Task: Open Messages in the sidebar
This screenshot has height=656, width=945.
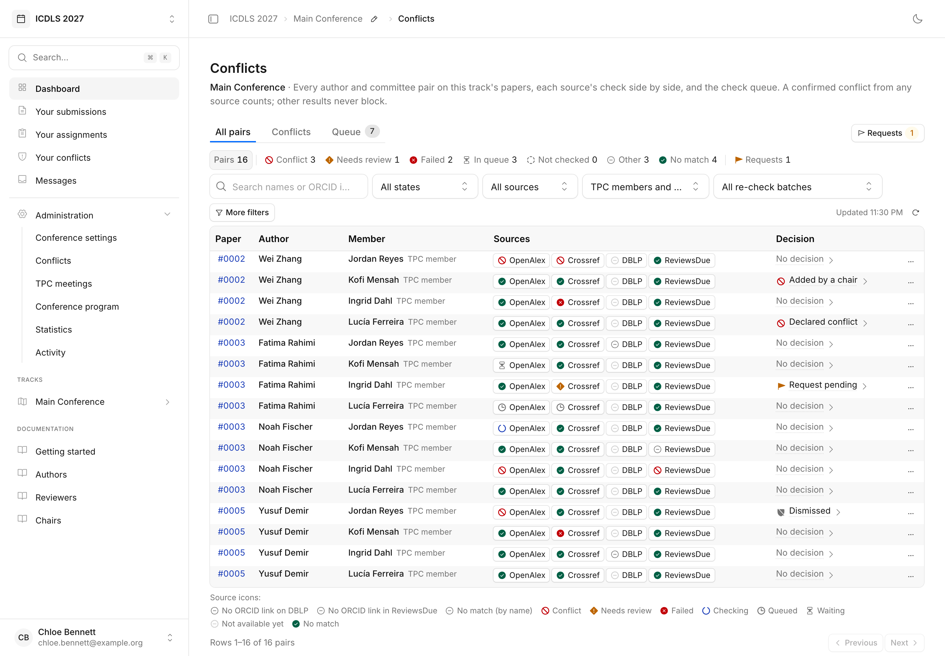Action: 94,181
